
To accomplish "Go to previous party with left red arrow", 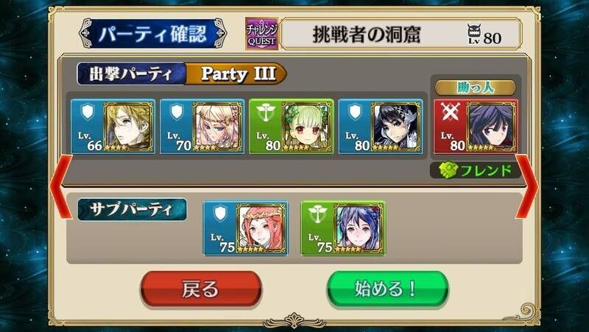I will [61, 187].
